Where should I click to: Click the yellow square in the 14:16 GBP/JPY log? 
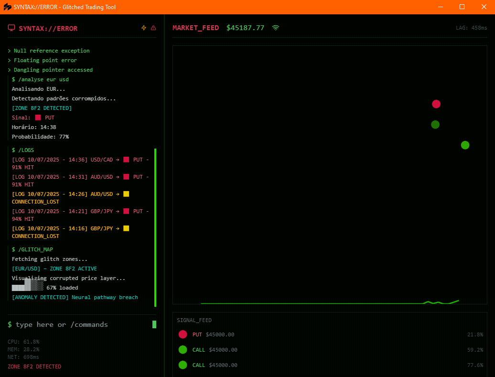coord(126,228)
